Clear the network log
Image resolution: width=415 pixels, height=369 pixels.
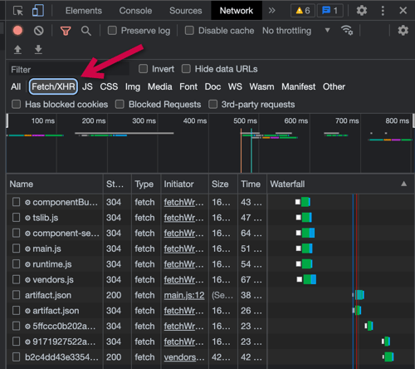tap(38, 31)
